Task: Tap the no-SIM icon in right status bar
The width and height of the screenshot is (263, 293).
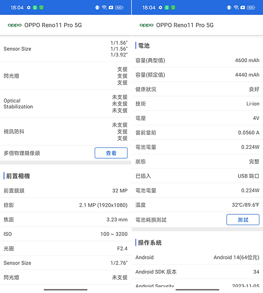Action: [243, 7]
